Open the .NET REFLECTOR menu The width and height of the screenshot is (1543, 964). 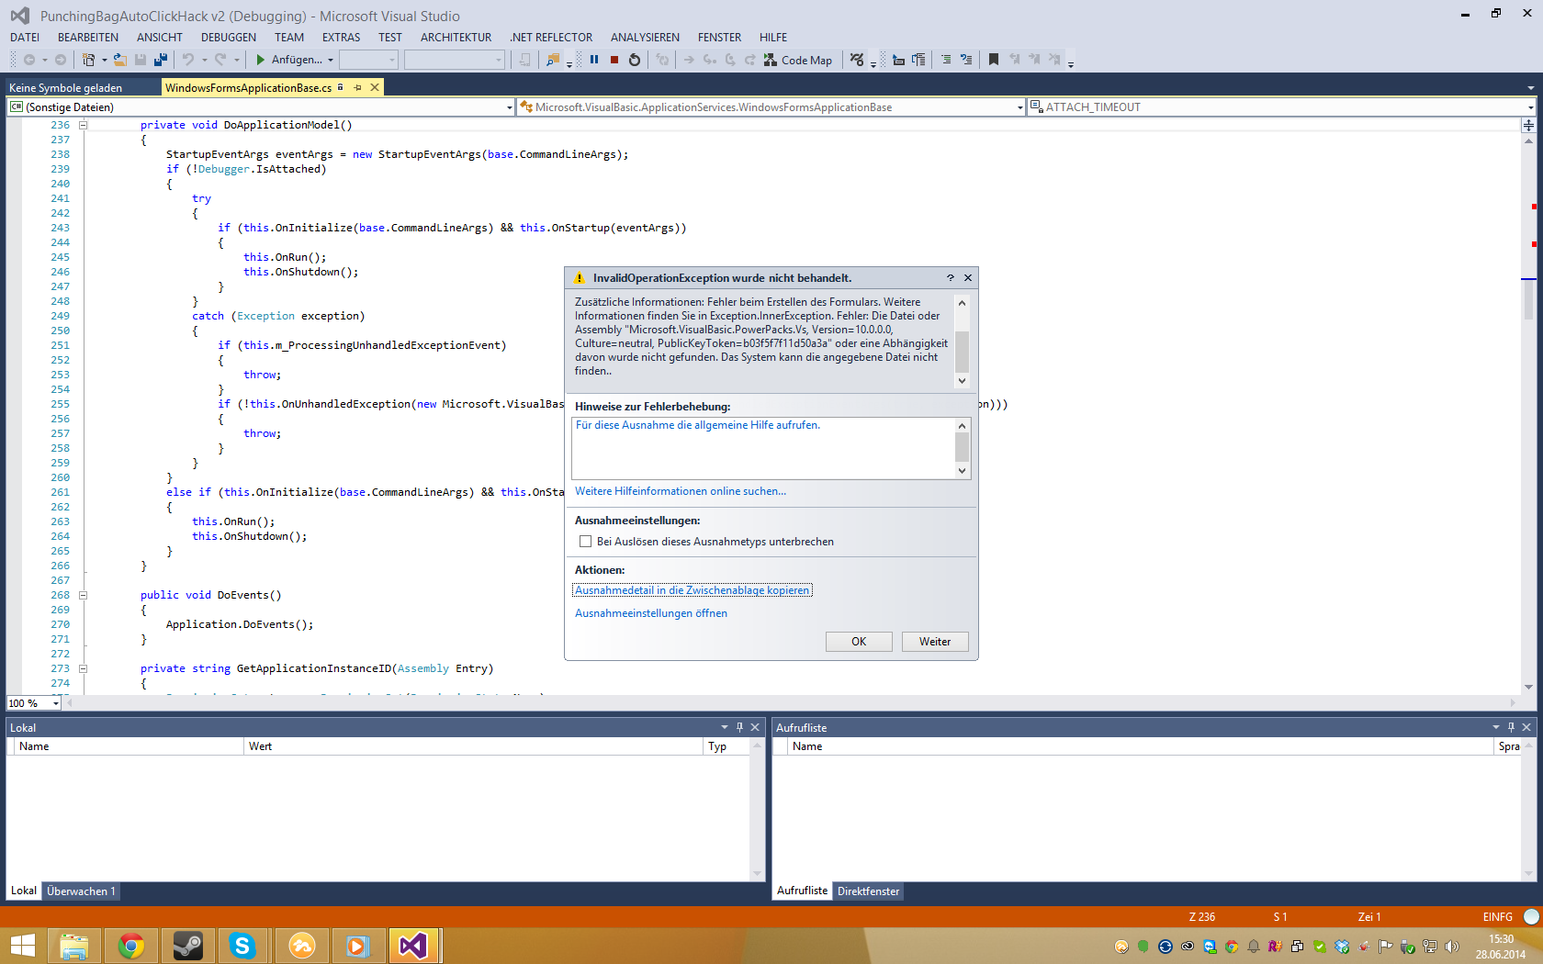(x=551, y=38)
